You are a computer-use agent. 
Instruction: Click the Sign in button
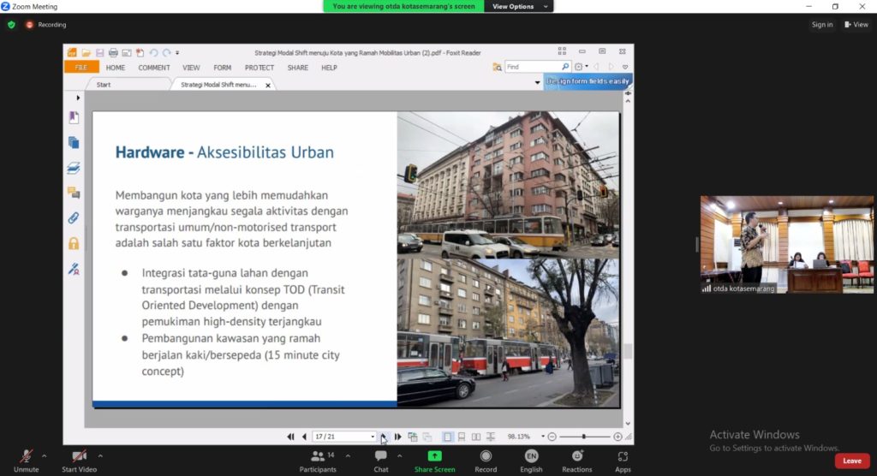pyautogui.click(x=822, y=25)
